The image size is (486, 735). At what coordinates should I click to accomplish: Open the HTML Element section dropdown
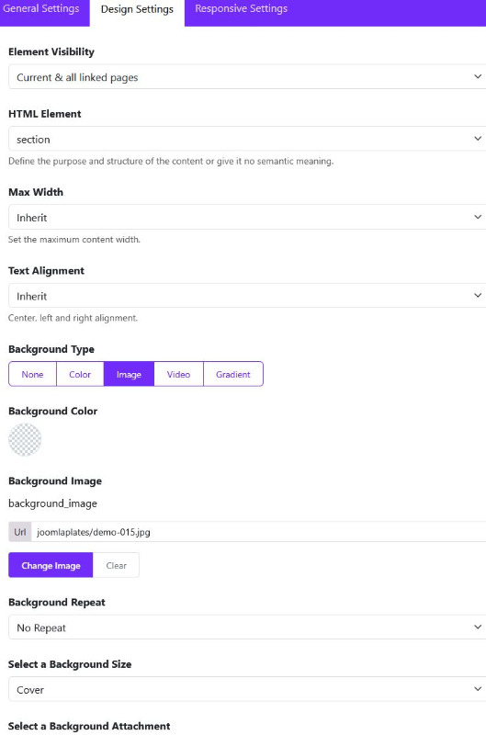pyautogui.click(x=247, y=139)
